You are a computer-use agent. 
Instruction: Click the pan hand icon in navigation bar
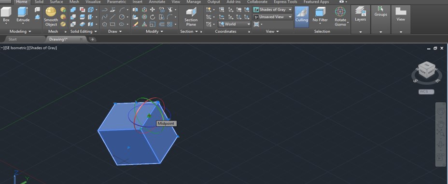(440, 124)
